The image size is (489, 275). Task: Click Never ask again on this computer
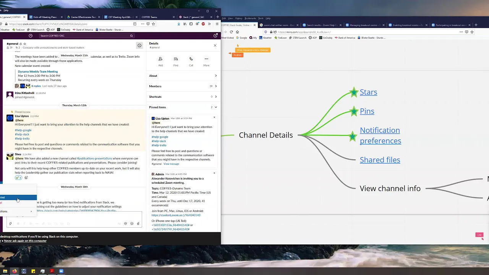tap(25, 241)
